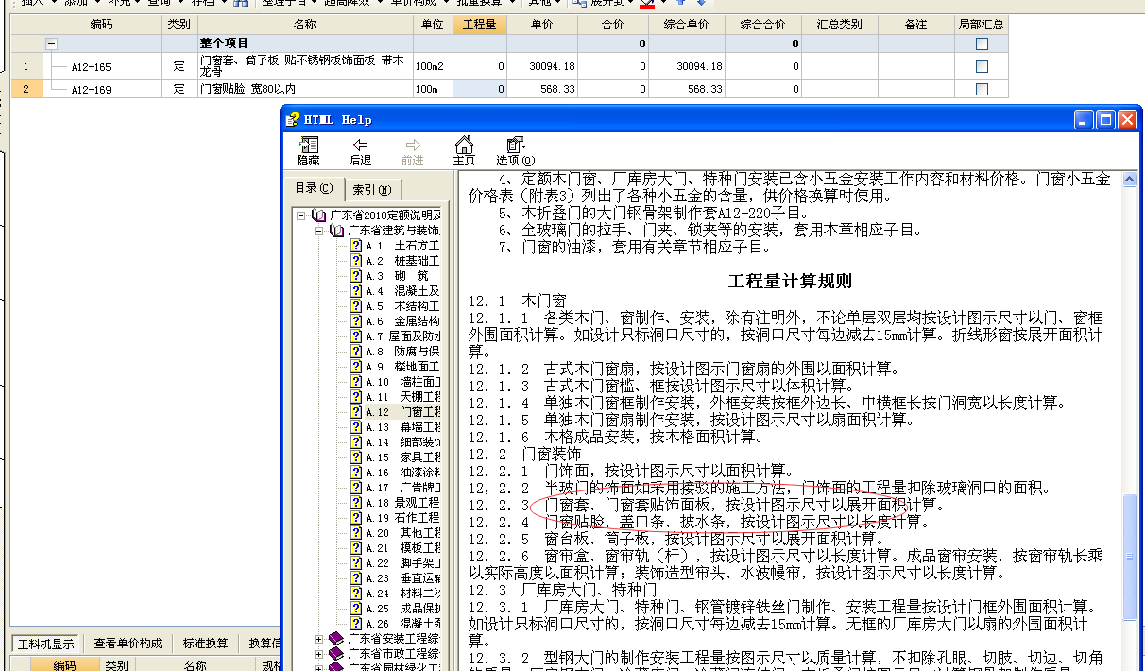Toggle 局部汇总 checkbox for A12-165 row
Image resolution: width=1145 pixels, height=671 pixels.
click(x=983, y=66)
